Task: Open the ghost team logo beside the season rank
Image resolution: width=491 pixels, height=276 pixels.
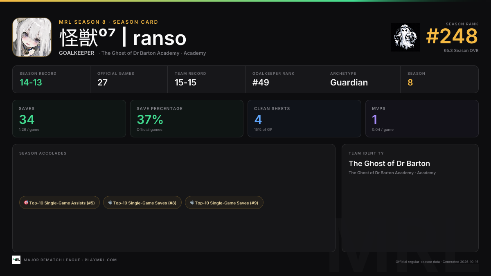Action: (405, 37)
